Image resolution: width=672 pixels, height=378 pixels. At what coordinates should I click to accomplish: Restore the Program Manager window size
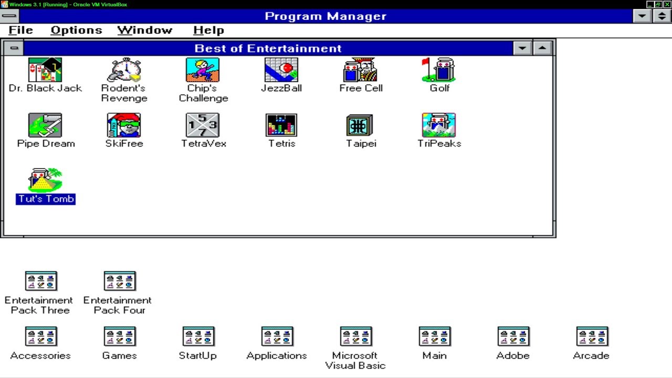coord(662,16)
